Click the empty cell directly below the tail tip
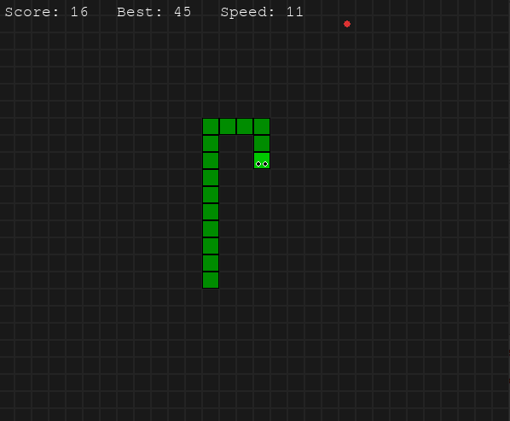510x421 pixels. (x=211, y=297)
